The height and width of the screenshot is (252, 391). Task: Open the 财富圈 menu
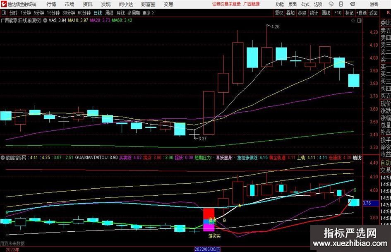click(148, 4)
